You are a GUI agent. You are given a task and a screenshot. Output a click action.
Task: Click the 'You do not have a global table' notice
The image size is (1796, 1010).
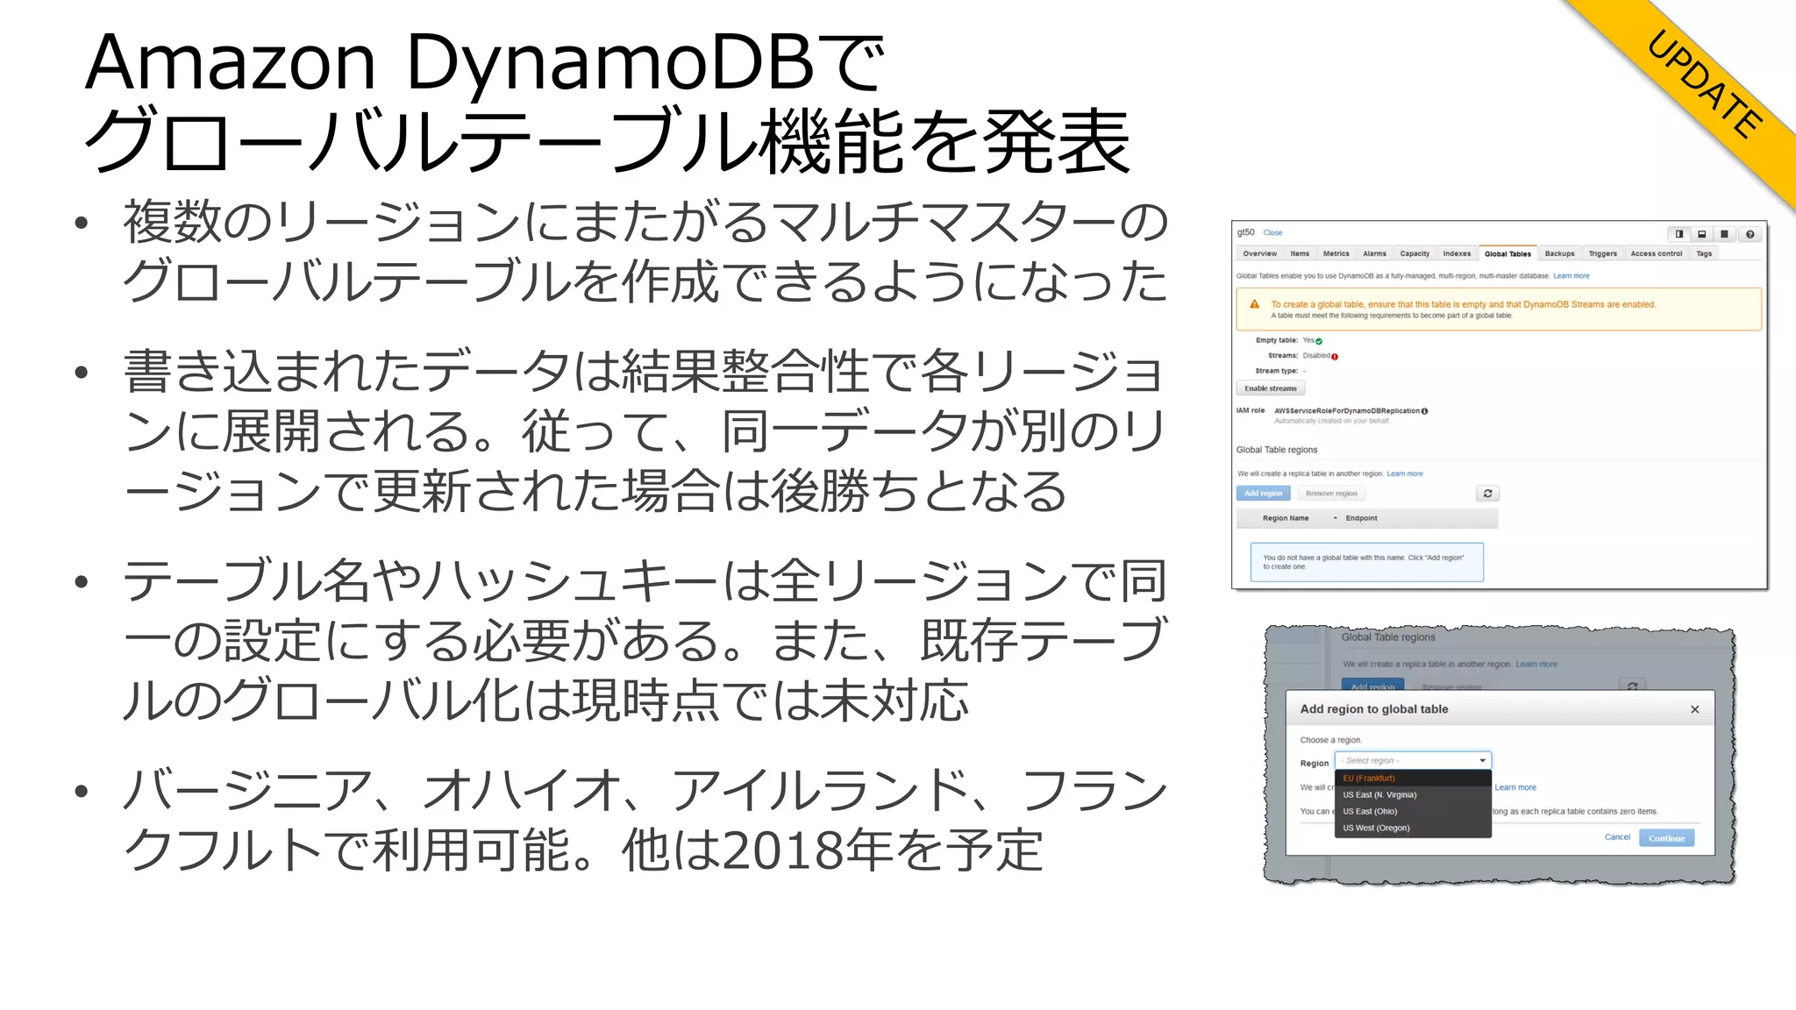tap(1366, 562)
